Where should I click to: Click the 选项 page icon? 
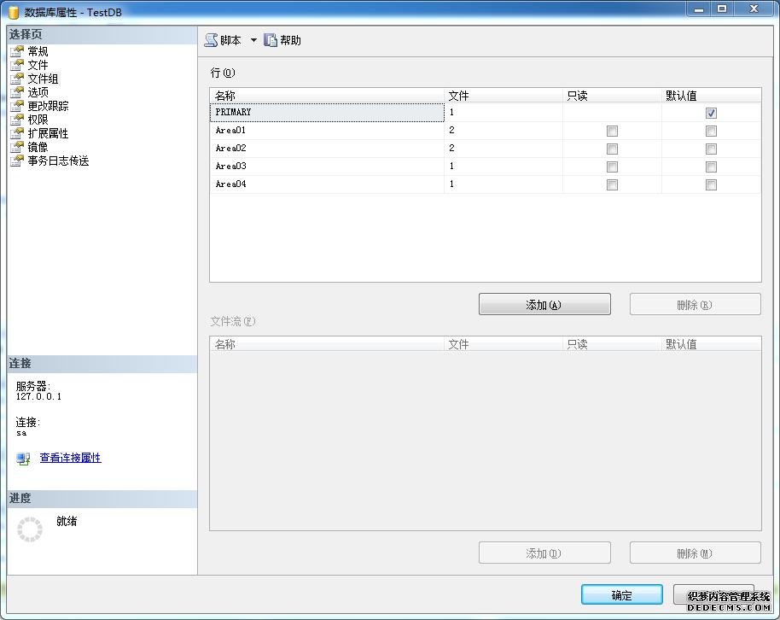(x=17, y=92)
